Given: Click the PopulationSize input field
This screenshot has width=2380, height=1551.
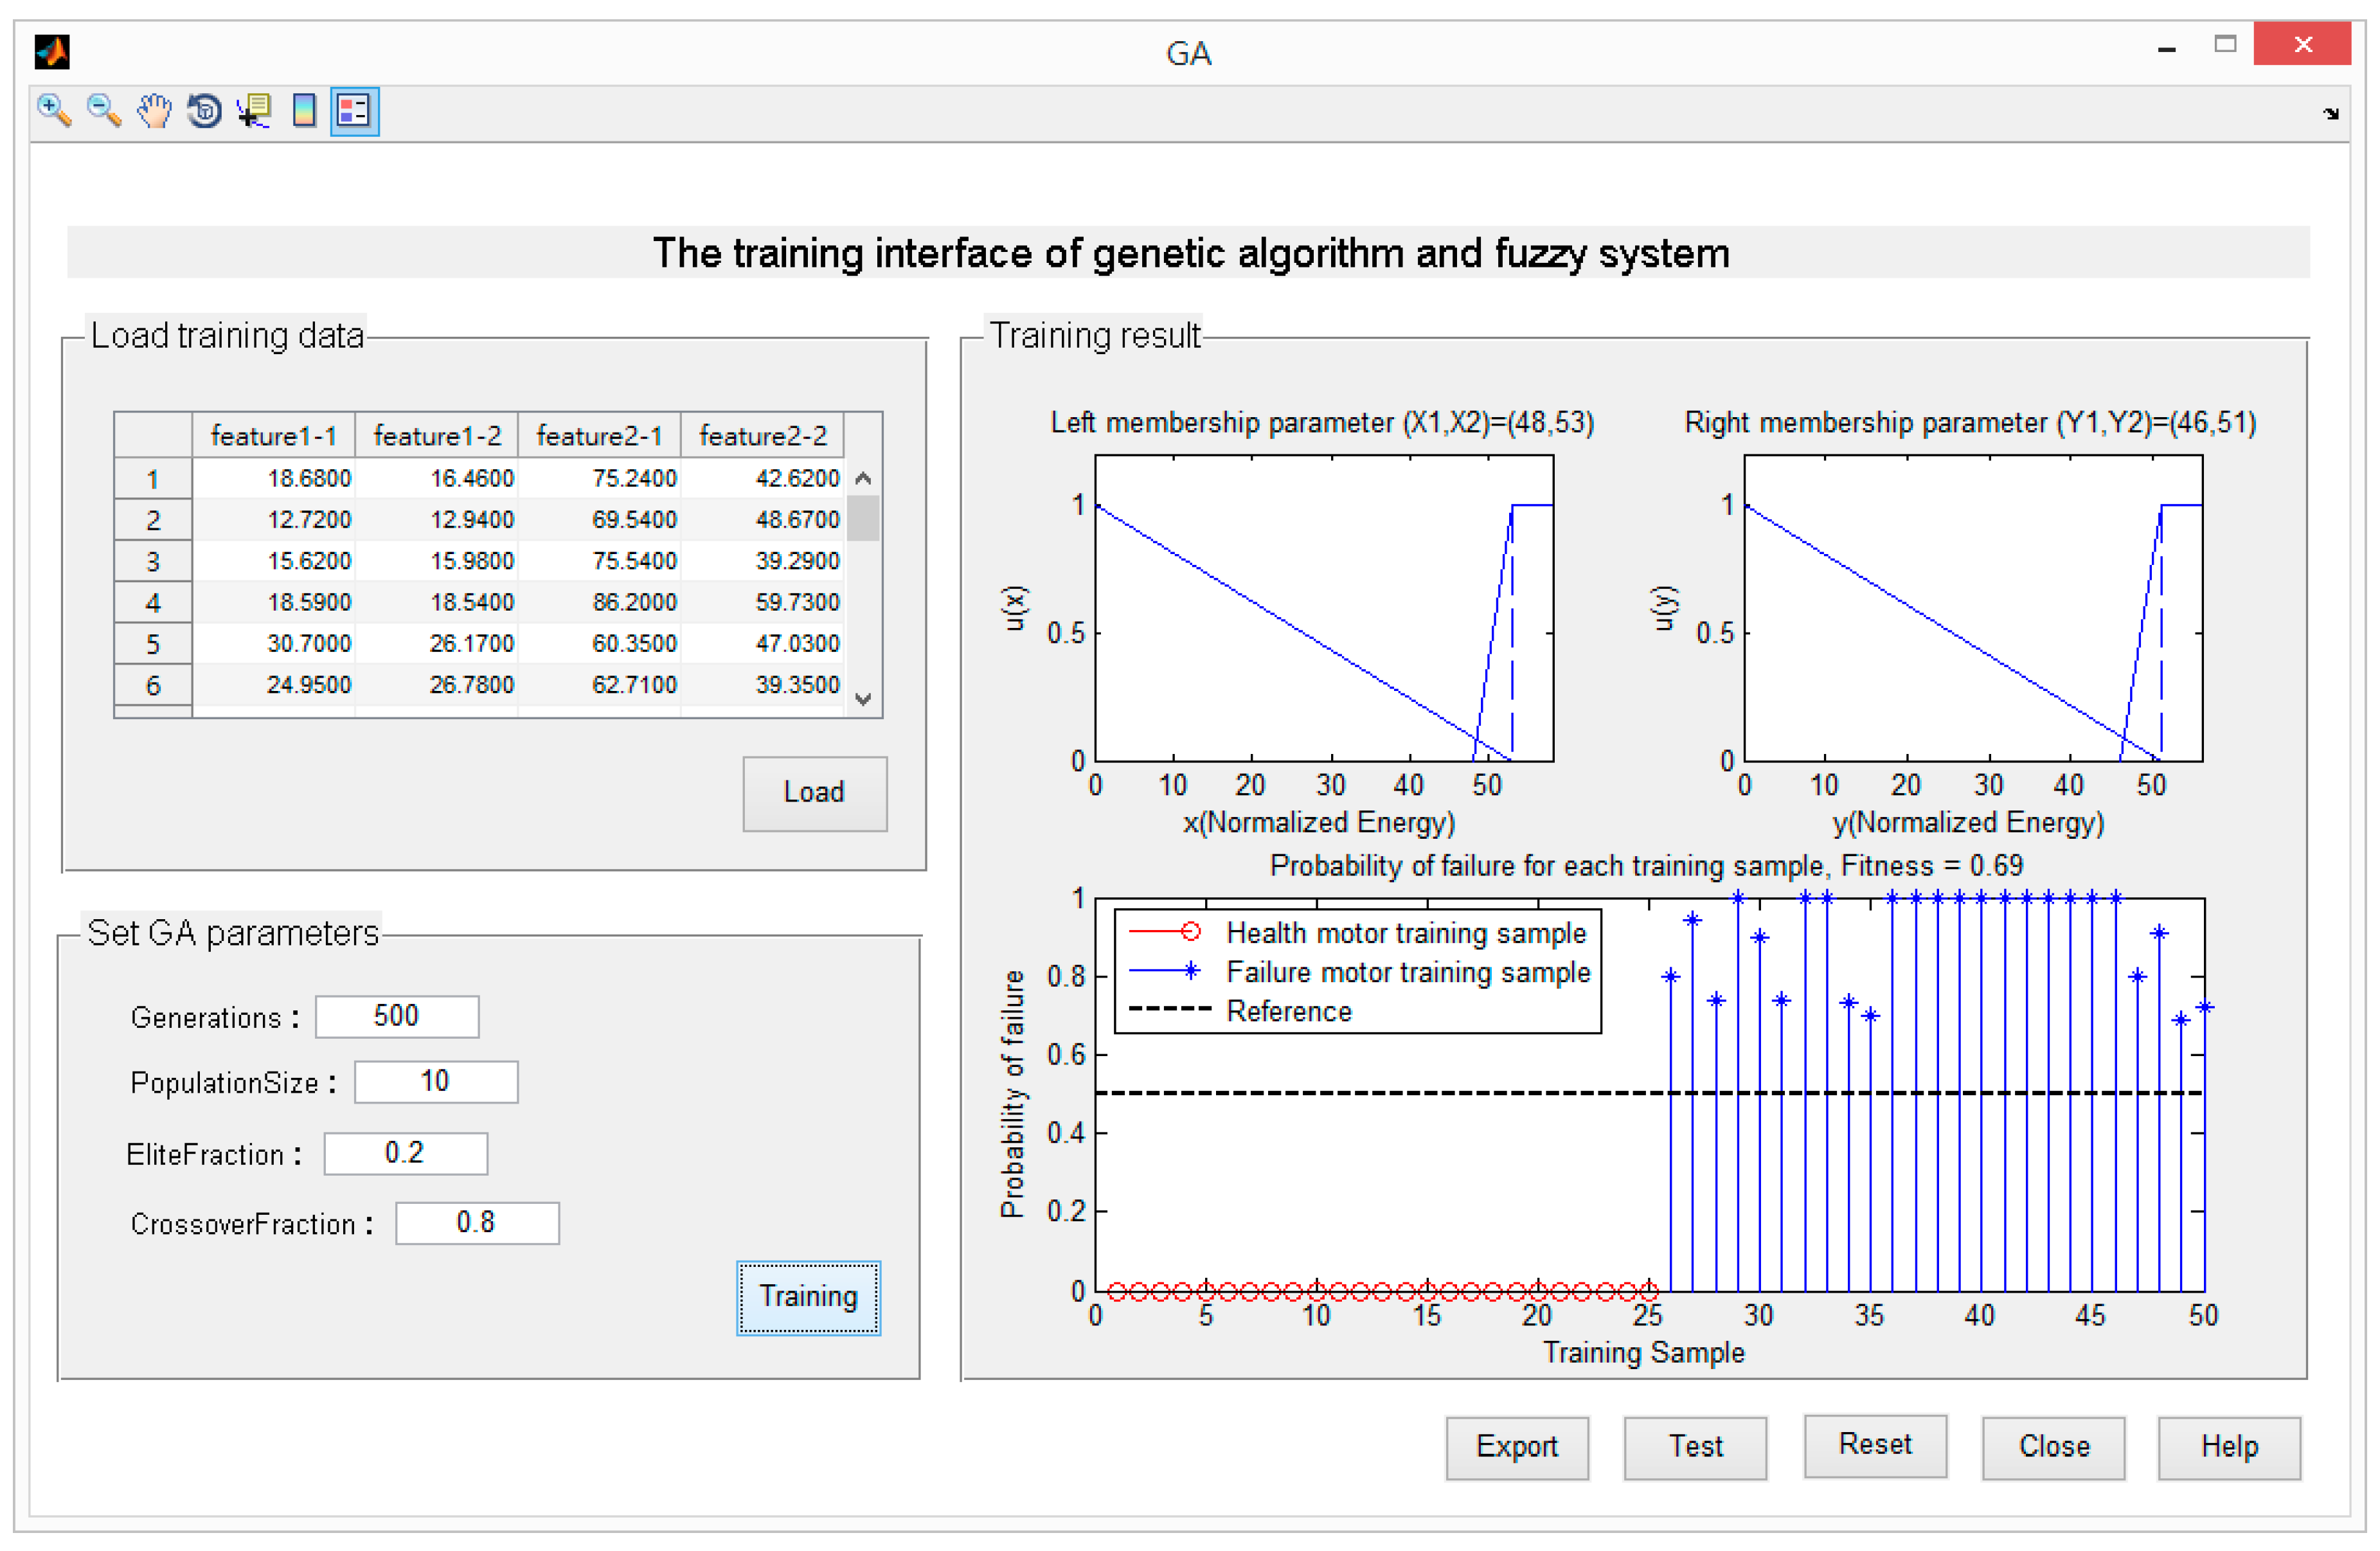Looking at the screenshot, I should point(436,1082).
